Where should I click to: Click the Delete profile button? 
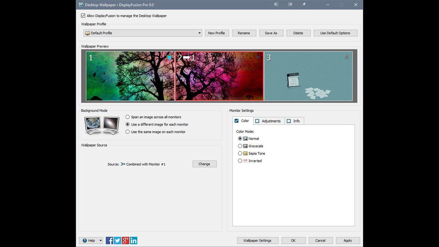pos(298,33)
